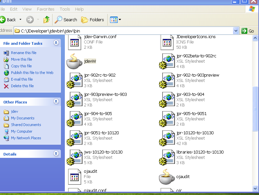Expand the Details panel
Image resolution: width=259 pixels, height=195 pixels.
click(56, 154)
